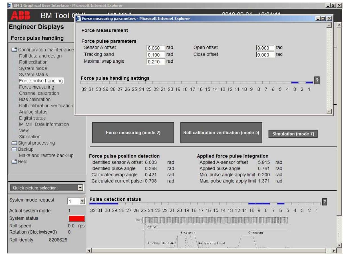Expand Signal processing node
This screenshot has width=344, height=255.
(36, 143)
